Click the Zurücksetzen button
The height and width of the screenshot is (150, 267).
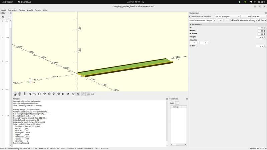tap(254, 16)
